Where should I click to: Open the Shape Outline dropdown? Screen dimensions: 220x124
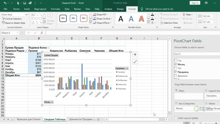tap(111, 19)
